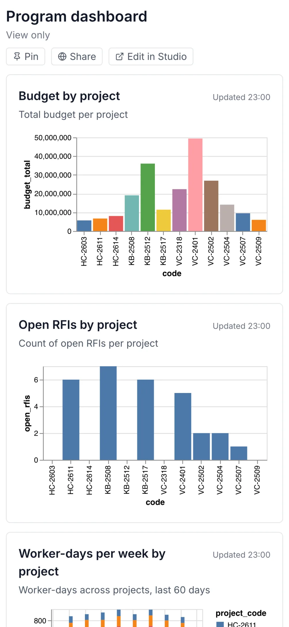Click the VC-2509 label under the RFIs chart
Image resolution: width=289 pixels, height=627 pixels.
click(257, 480)
